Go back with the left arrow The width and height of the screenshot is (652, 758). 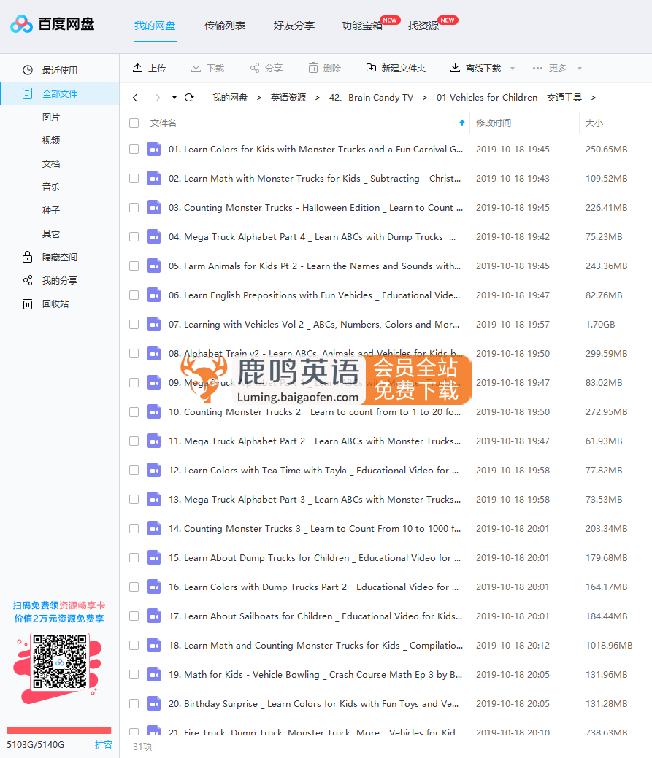click(x=135, y=98)
